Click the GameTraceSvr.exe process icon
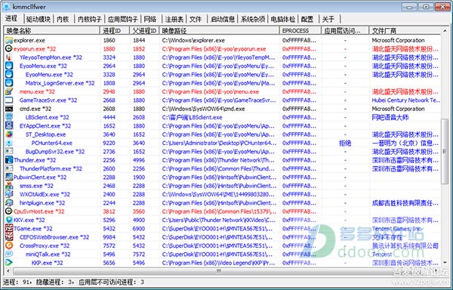Screen dimensions: 453x290 pos(9,100)
